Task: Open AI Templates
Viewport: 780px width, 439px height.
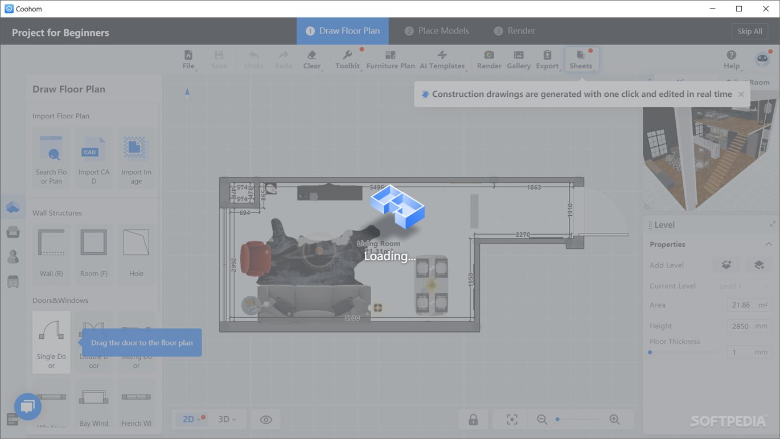Action: pos(442,59)
